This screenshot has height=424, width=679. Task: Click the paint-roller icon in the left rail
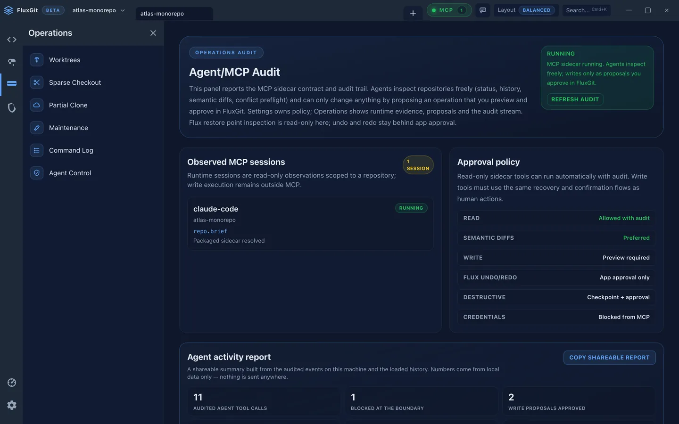[x=12, y=62]
